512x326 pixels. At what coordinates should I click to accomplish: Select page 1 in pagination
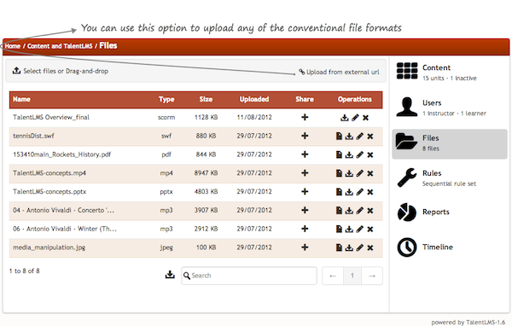click(352, 276)
